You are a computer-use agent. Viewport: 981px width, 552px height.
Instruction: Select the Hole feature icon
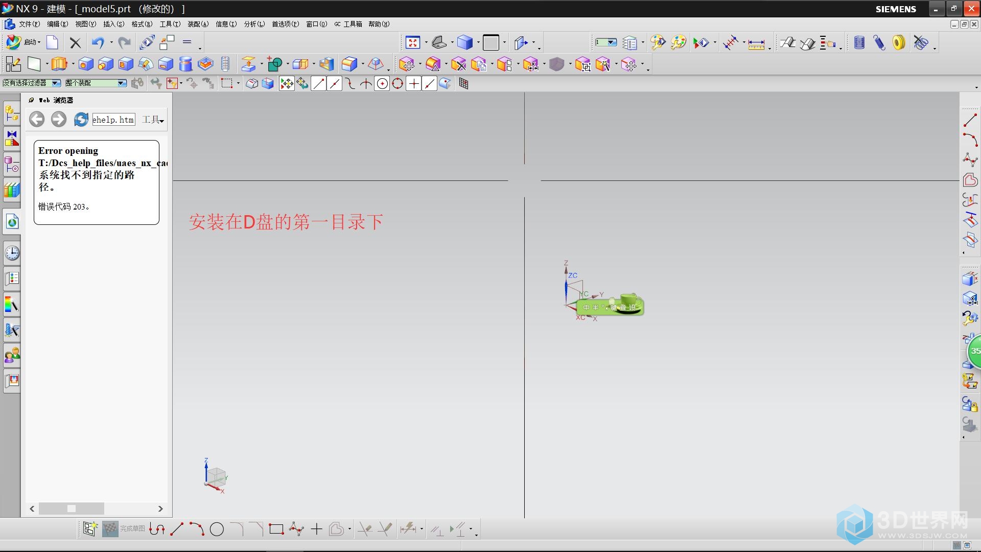(86, 64)
